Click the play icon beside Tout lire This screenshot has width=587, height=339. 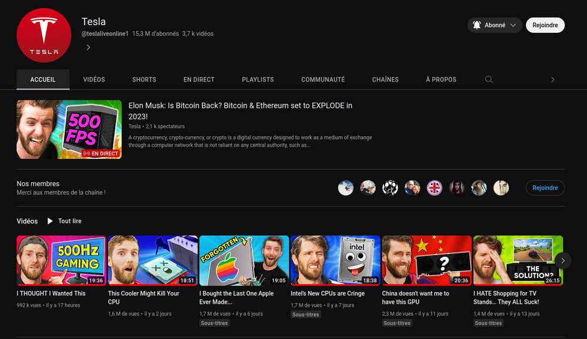[50, 221]
